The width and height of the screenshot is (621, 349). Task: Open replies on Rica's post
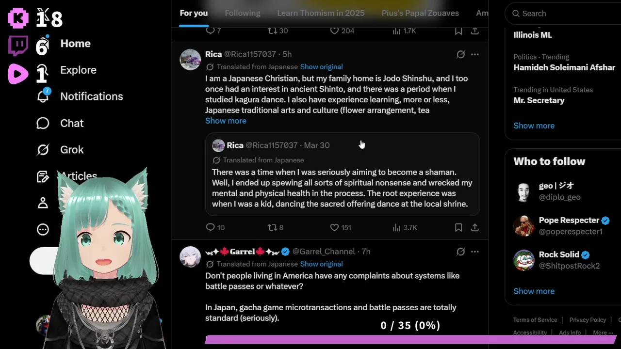(x=215, y=227)
